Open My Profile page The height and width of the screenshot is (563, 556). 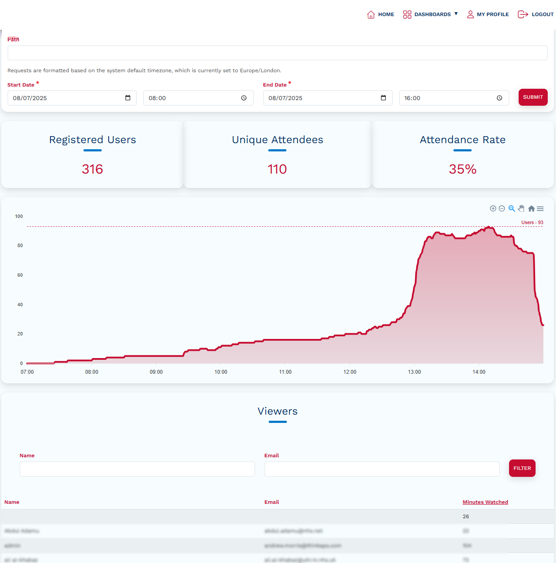487,14
